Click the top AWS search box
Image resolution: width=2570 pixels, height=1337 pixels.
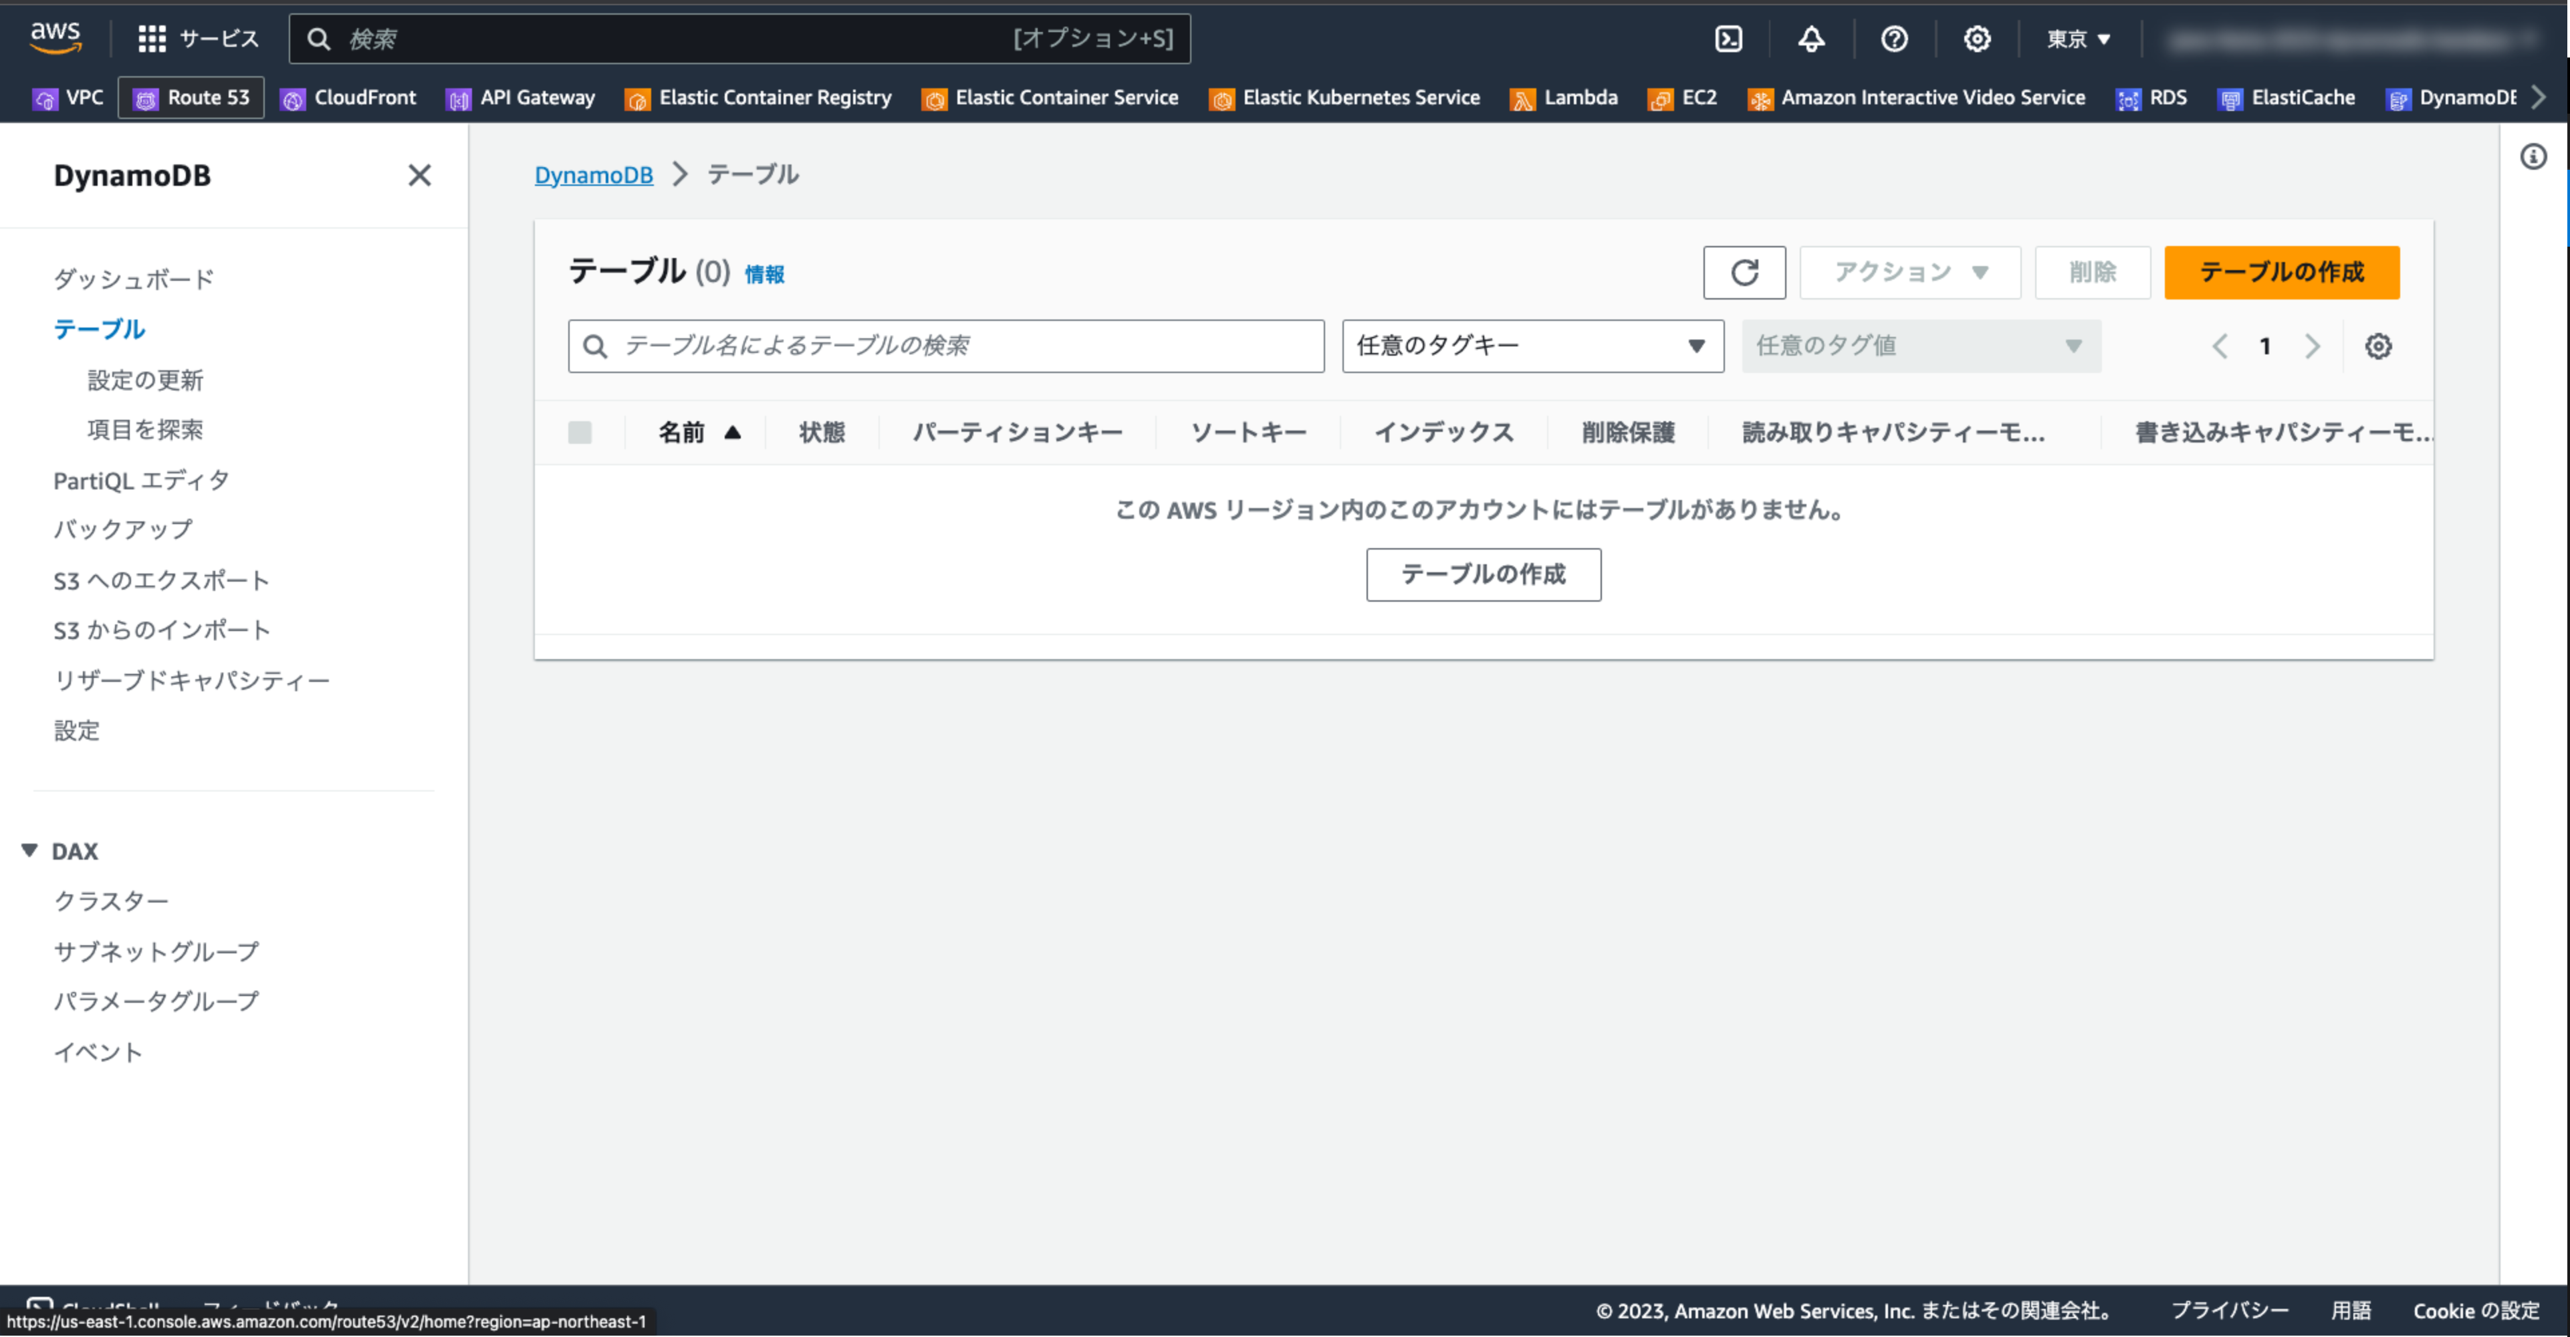[739, 39]
